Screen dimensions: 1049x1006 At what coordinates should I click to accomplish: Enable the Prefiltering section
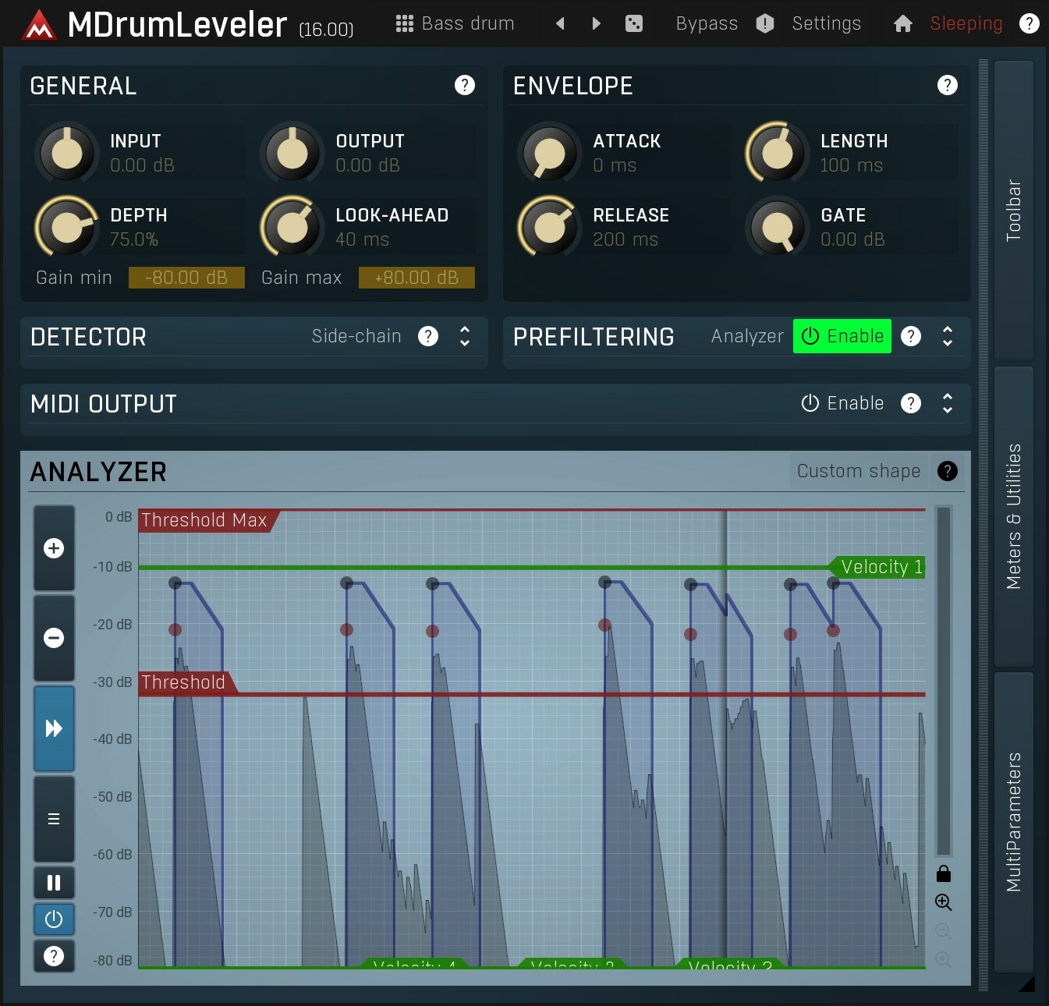[x=842, y=336]
